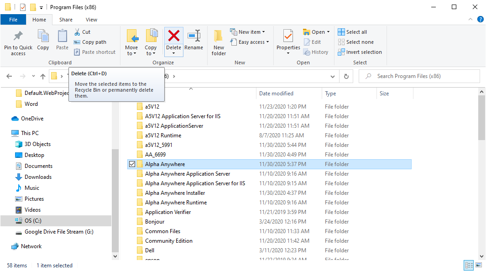The image size is (486, 271).
Task: Click the Edit button in Open group
Action: point(313,42)
